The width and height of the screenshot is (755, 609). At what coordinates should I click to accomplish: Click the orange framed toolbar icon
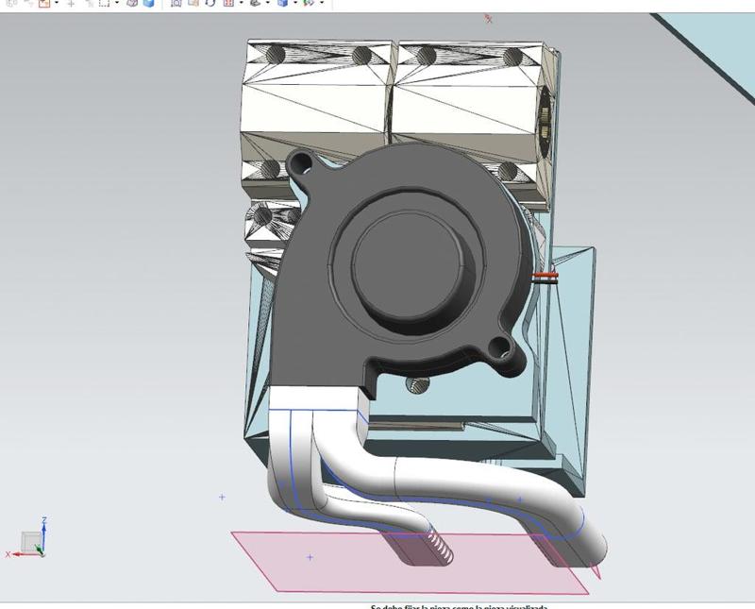coord(44,3)
